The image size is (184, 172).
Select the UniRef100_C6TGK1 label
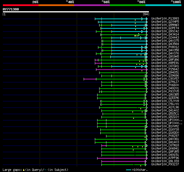click(165, 66)
